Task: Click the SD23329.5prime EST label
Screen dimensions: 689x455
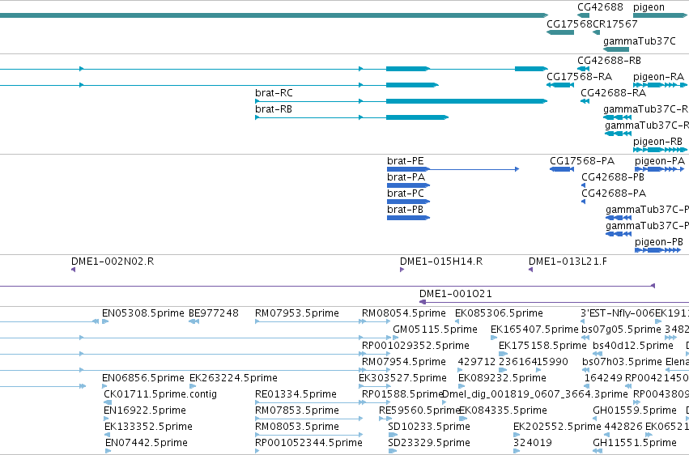Action: 429,444
